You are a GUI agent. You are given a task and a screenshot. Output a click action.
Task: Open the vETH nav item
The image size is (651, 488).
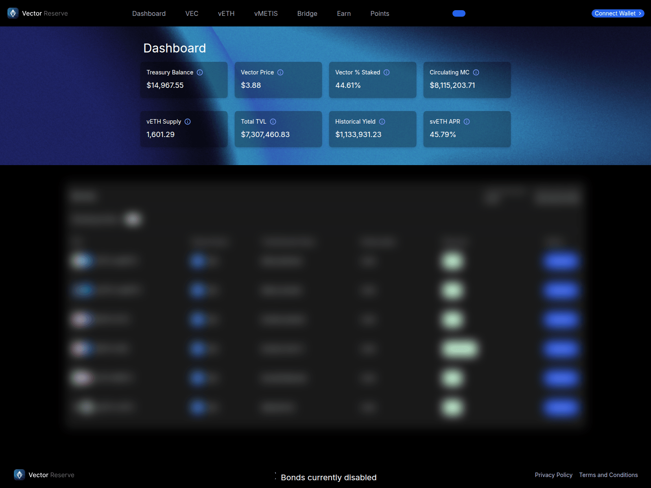pos(226,13)
